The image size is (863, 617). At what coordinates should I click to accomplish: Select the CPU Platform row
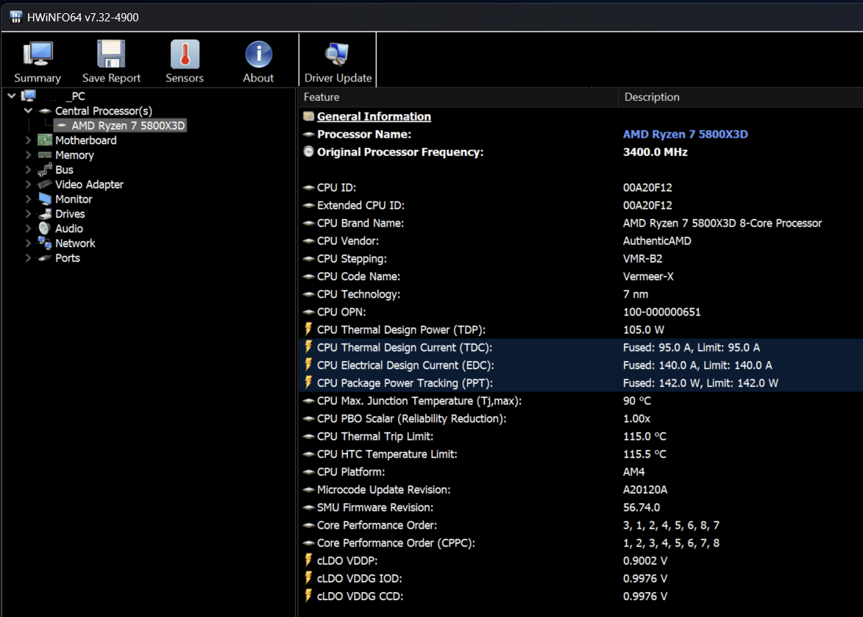point(580,471)
